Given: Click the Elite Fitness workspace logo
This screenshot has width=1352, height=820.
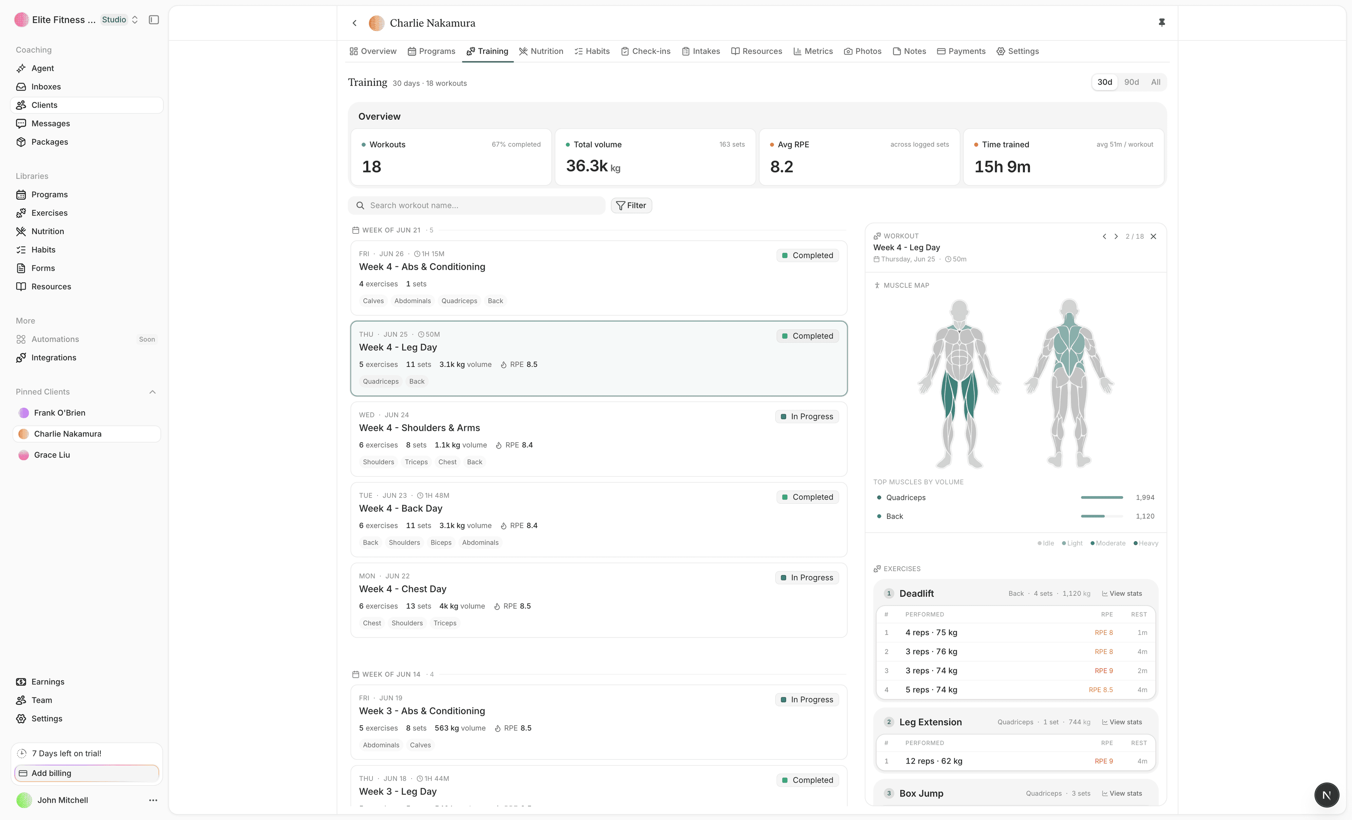Looking at the screenshot, I should (x=21, y=20).
